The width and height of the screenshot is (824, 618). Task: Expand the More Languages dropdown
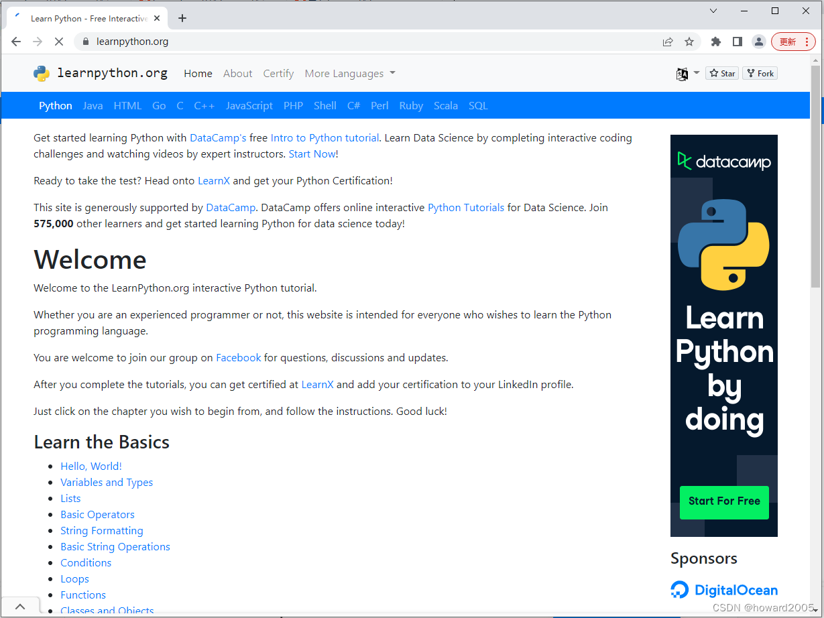(350, 74)
